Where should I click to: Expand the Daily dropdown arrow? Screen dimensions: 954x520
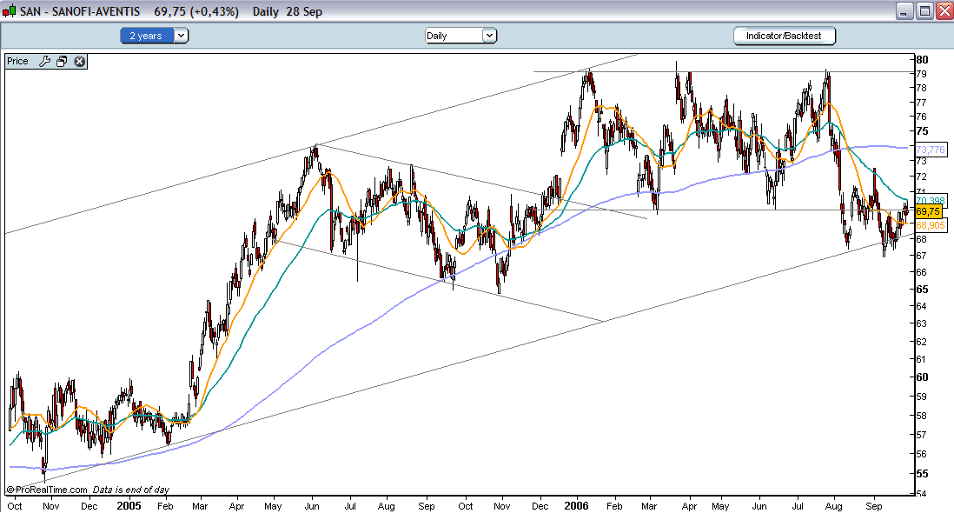coord(489,36)
